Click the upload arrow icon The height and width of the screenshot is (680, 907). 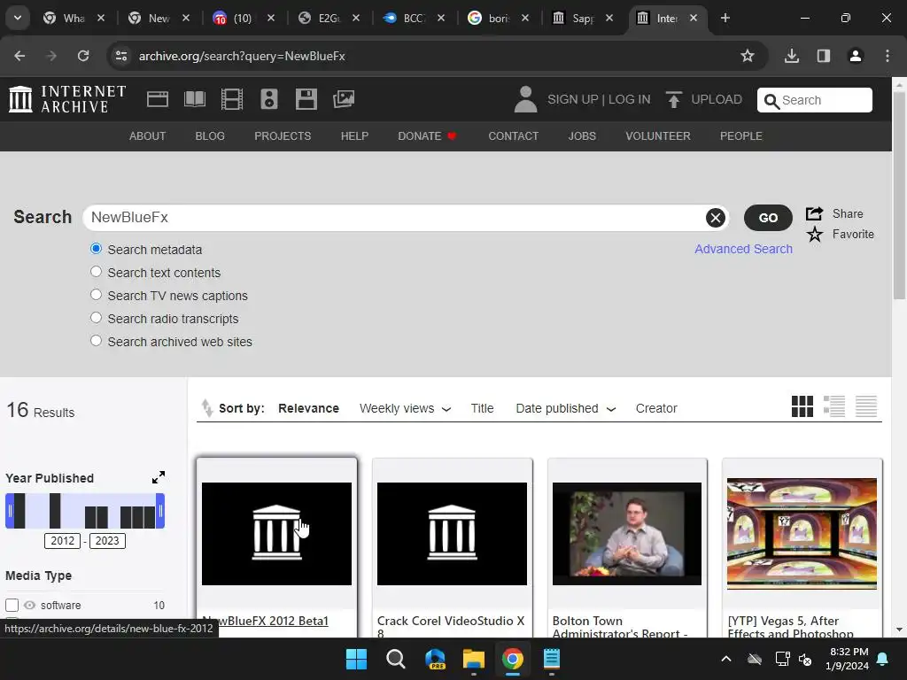click(x=673, y=99)
